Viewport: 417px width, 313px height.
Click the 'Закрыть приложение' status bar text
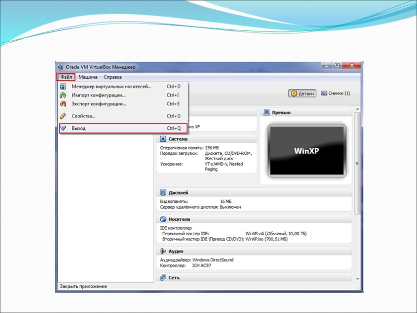point(83,286)
